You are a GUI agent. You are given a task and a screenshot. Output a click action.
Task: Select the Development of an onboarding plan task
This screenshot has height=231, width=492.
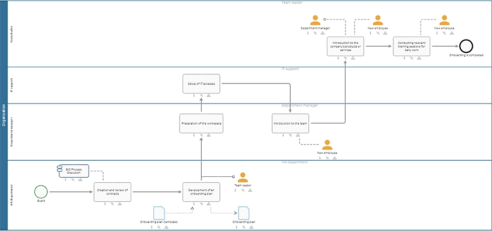pos(201,192)
